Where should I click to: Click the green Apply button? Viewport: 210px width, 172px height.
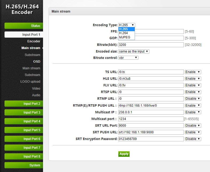point(124,154)
